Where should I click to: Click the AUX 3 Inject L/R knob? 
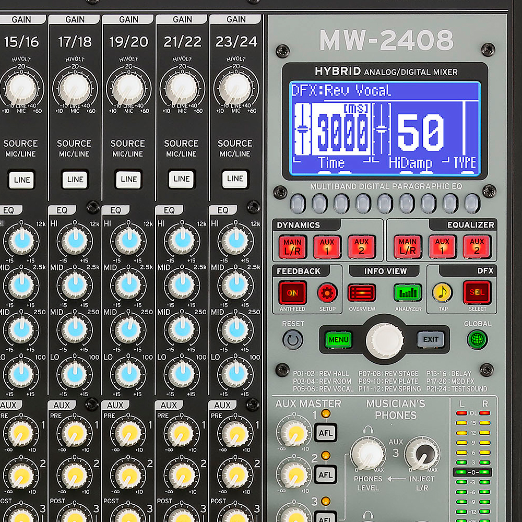pyautogui.click(x=422, y=454)
